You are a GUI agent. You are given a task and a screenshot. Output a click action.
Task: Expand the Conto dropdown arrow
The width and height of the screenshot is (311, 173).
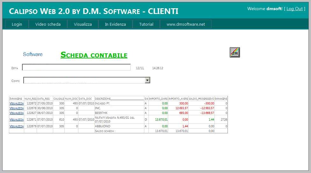147,80
